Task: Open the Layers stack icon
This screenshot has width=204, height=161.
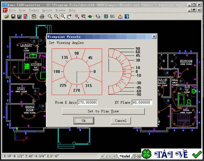Action: click(x=98, y=16)
